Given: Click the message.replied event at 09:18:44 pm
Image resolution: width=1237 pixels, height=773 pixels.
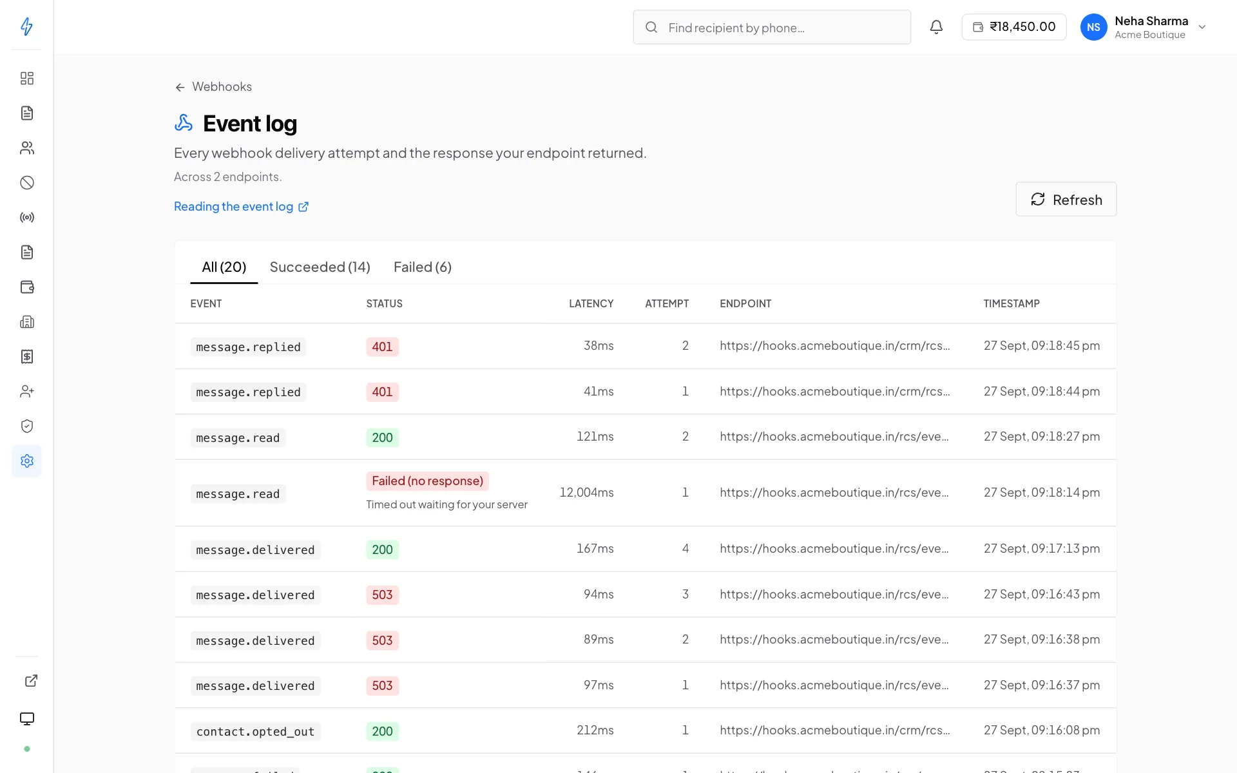Looking at the screenshot, I should (248, 392).
